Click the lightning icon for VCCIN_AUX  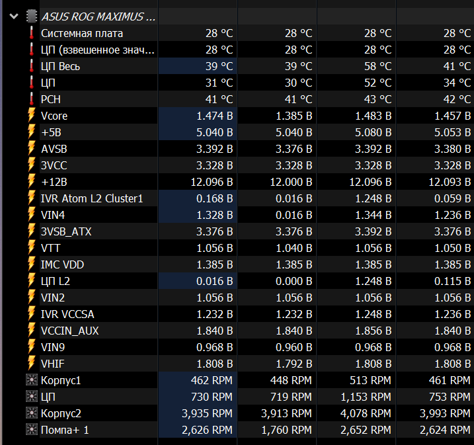point(32,331)
